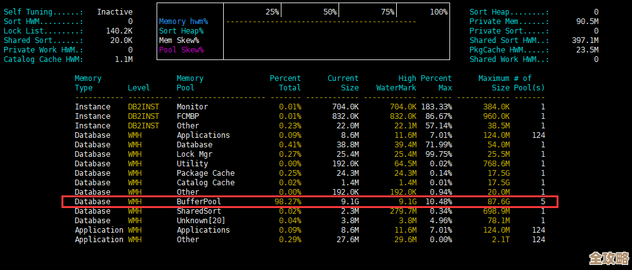632x270 pixels.
Task: Click the Package Cache pool entry
Action: coord(205,173)
